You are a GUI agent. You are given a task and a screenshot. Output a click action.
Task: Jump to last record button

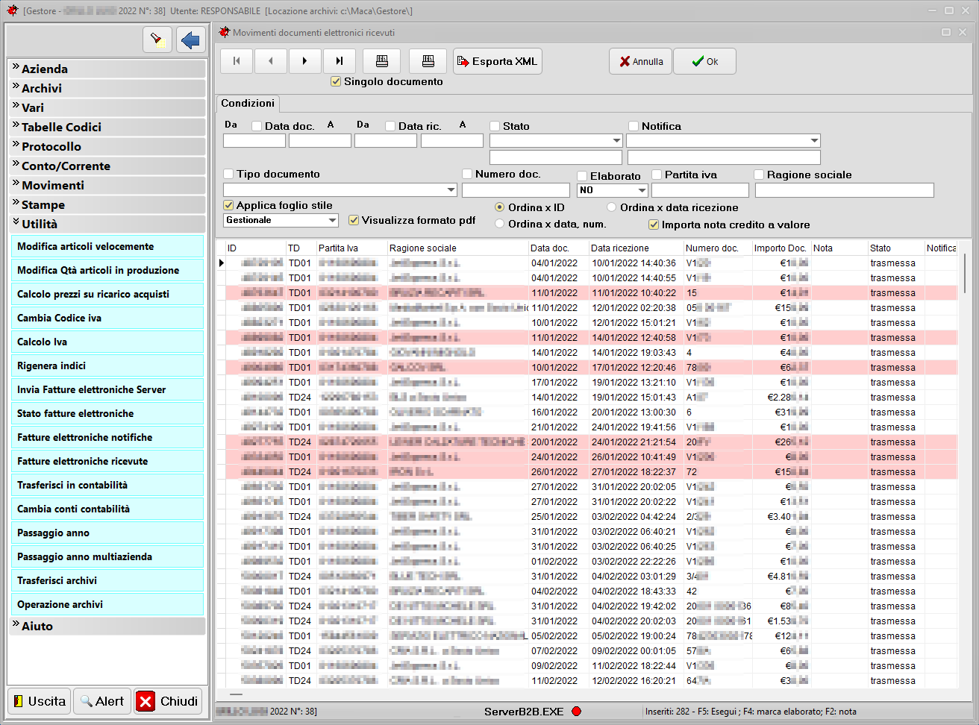(x=339, y=61)
